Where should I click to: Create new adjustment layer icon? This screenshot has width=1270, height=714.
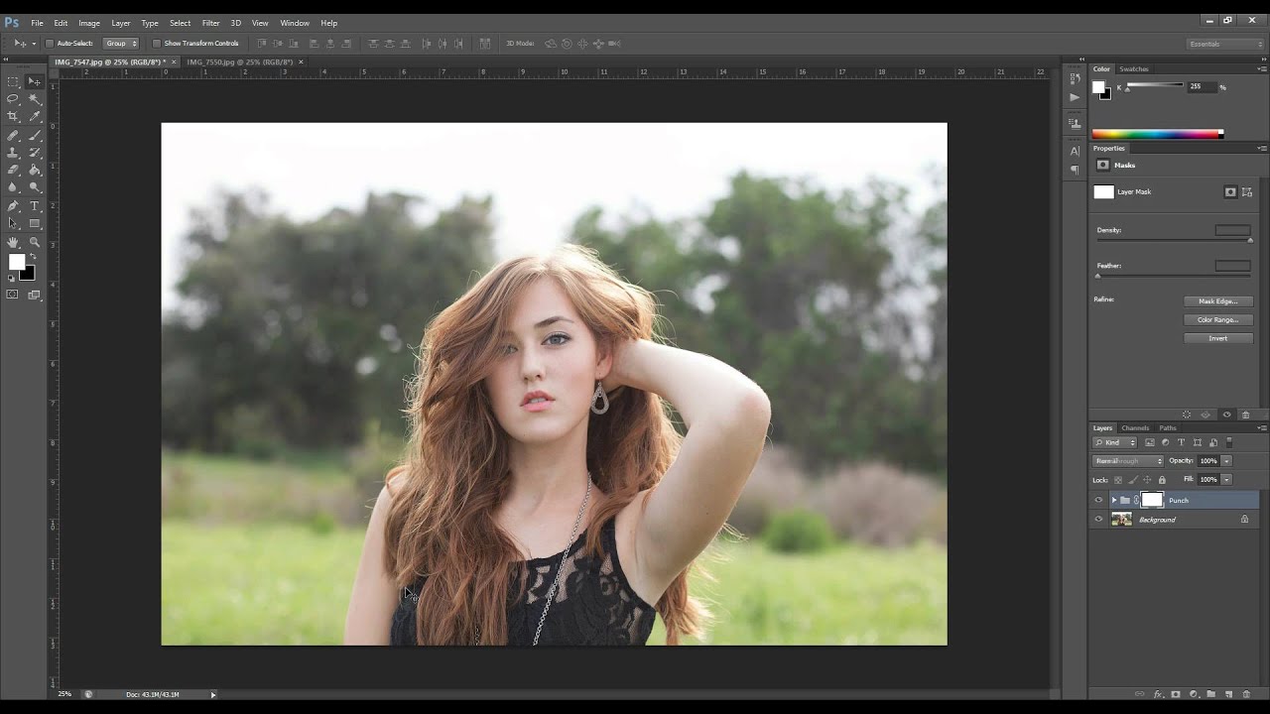click(x=1194, y=694)
